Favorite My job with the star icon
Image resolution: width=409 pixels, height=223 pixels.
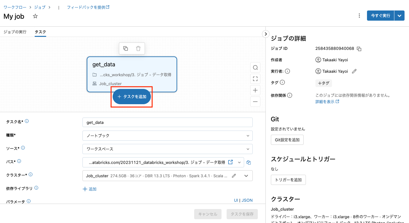(35, 16)
